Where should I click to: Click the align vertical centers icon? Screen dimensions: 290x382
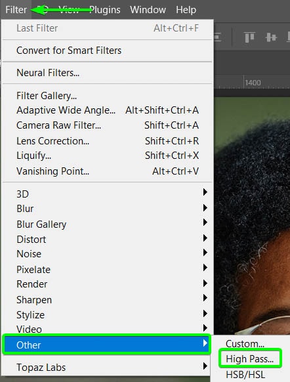[x=271, y=37]
